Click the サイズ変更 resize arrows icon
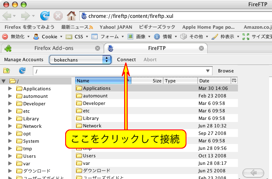Screen dimensions: 272x179 click(246, 37)
